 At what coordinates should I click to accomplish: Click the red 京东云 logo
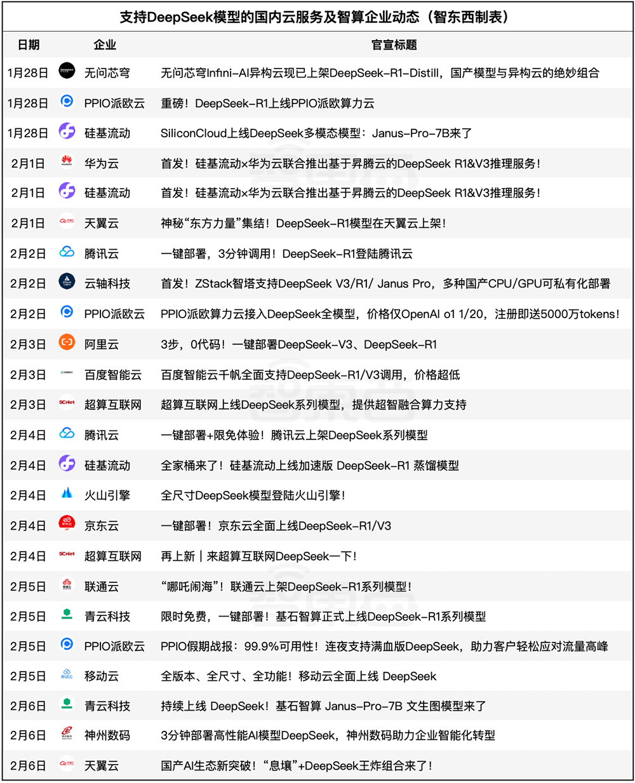67,524
